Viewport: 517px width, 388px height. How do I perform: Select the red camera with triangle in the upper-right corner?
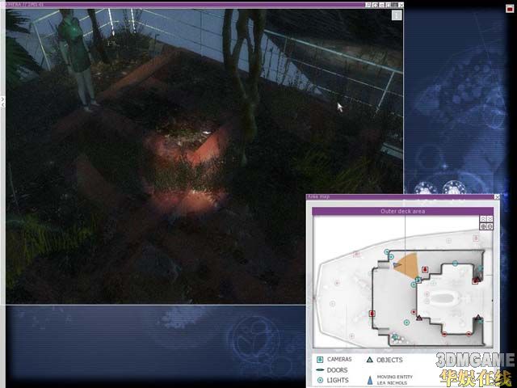point(476,280)
